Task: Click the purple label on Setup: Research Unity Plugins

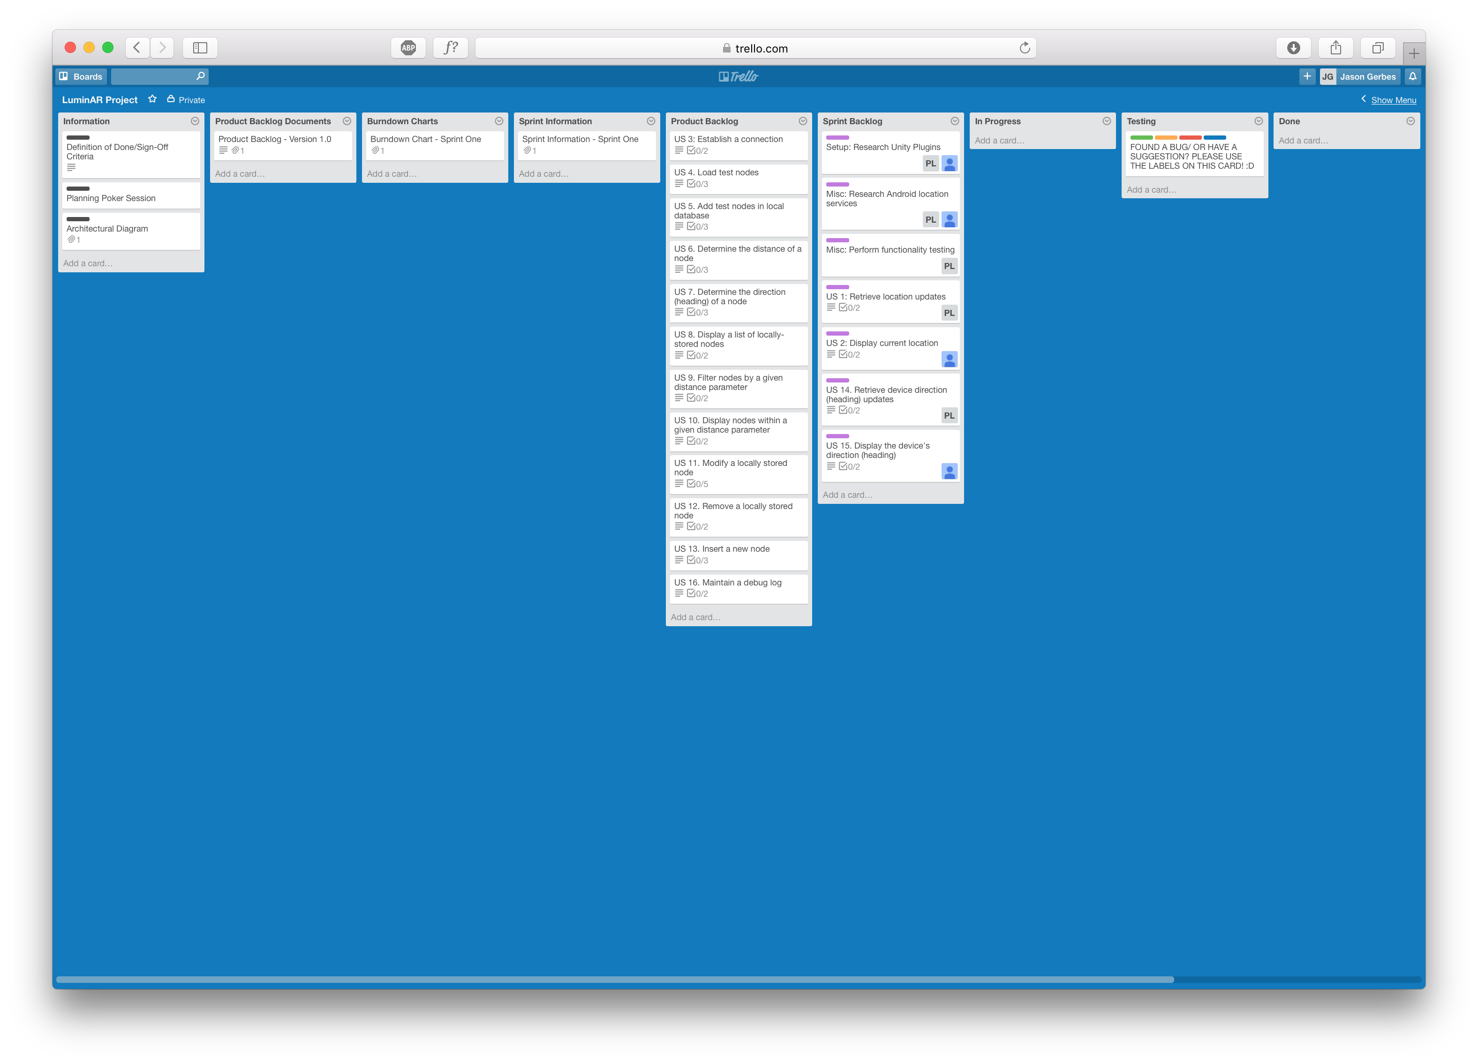Action: pyautogui.click(x=837, y=137)
